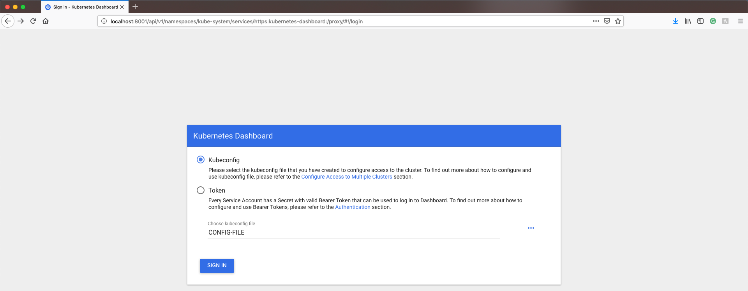This screenshot has width=748, height=291.
Task: Open a new browser tab
Action: tap(135, 7)
